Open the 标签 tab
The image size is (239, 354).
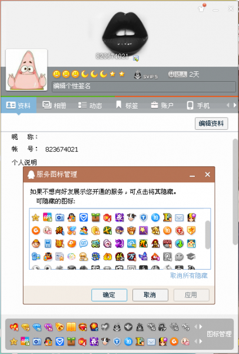point(127,105)
